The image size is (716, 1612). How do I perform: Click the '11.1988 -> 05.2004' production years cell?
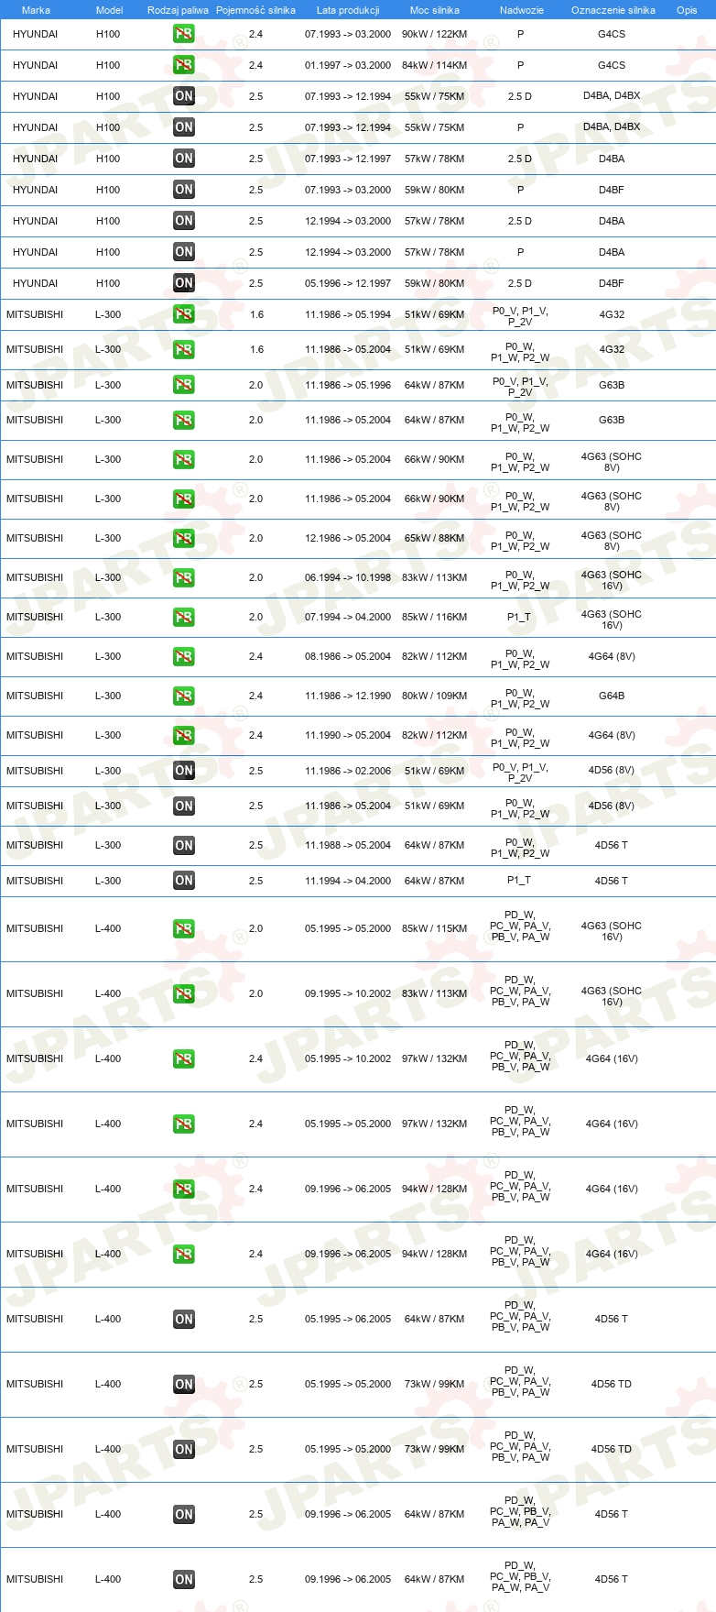(x=348, y=845)
